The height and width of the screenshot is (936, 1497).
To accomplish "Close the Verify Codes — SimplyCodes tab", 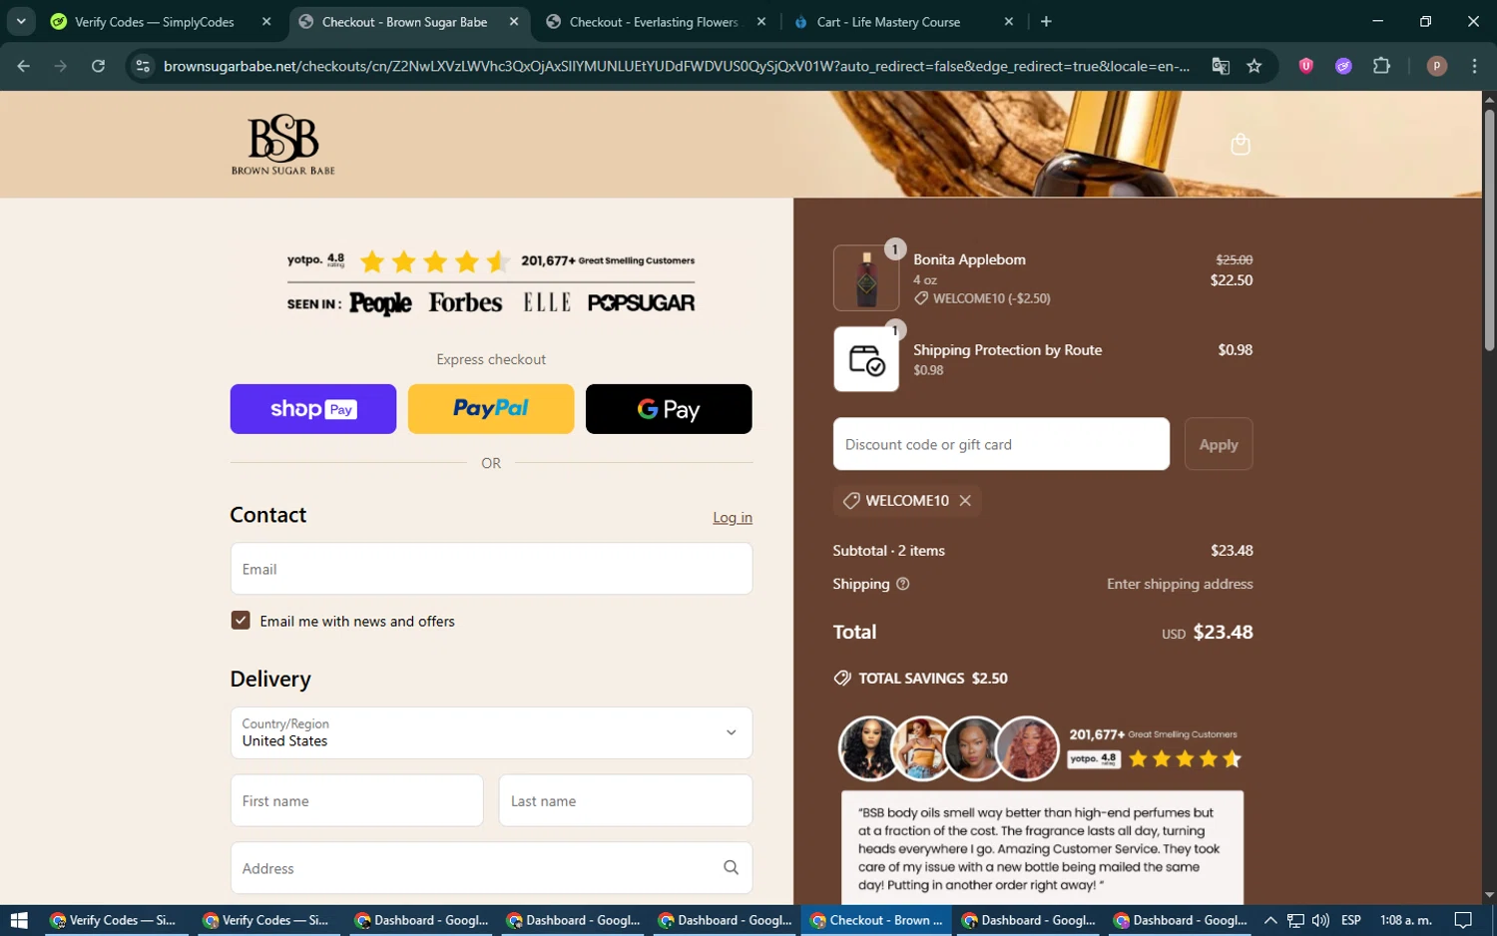I will pos(266,21).
